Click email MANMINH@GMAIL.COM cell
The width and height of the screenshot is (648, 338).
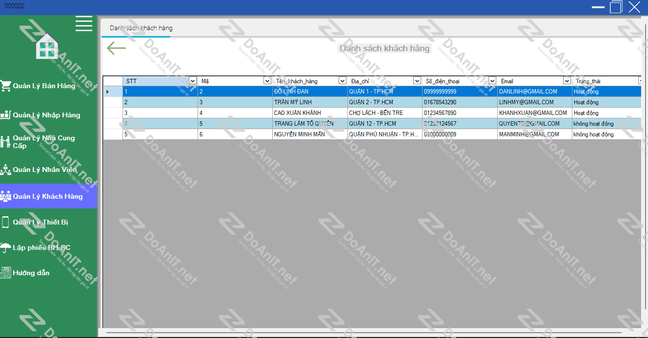[x=535, y=134]
